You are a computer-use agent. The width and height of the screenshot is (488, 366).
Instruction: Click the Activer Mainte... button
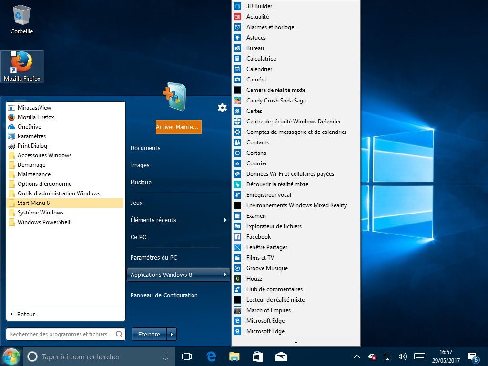(179, 127)
